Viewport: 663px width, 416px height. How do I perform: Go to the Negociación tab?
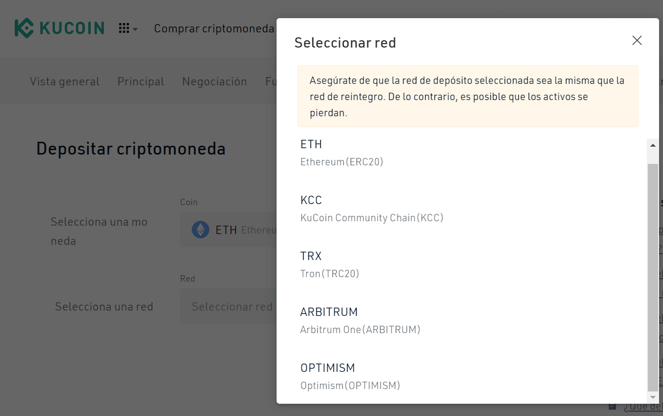pyautogui.click(x=214, y=81)
